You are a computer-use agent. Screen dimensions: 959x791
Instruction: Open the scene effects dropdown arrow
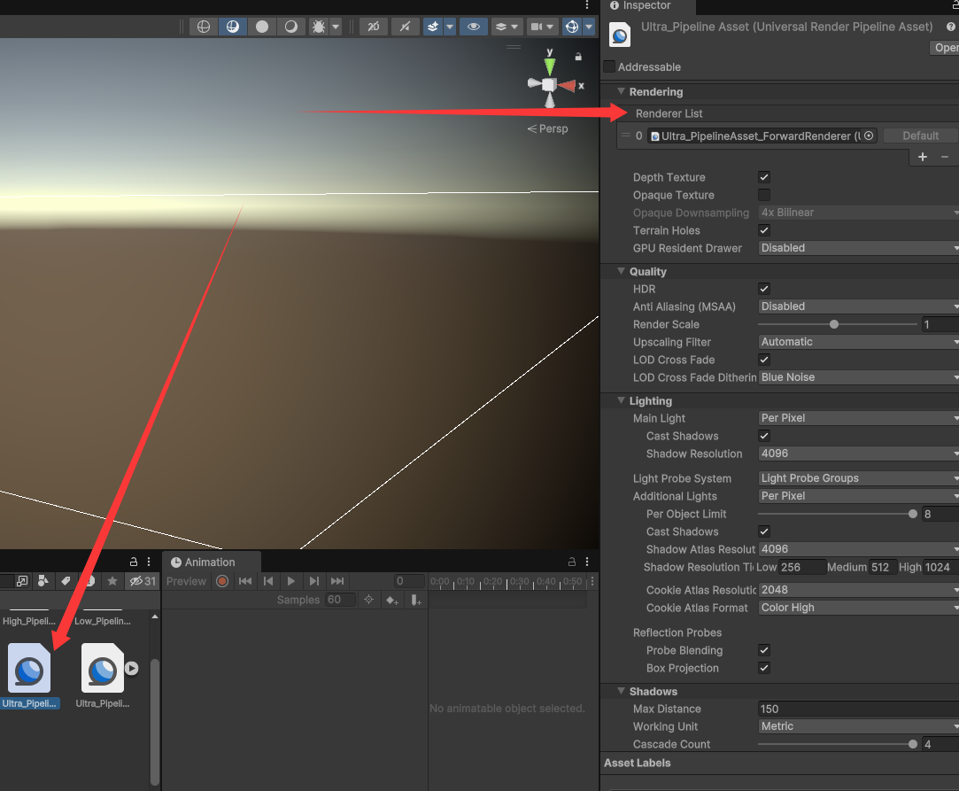[x=450, y=27]
